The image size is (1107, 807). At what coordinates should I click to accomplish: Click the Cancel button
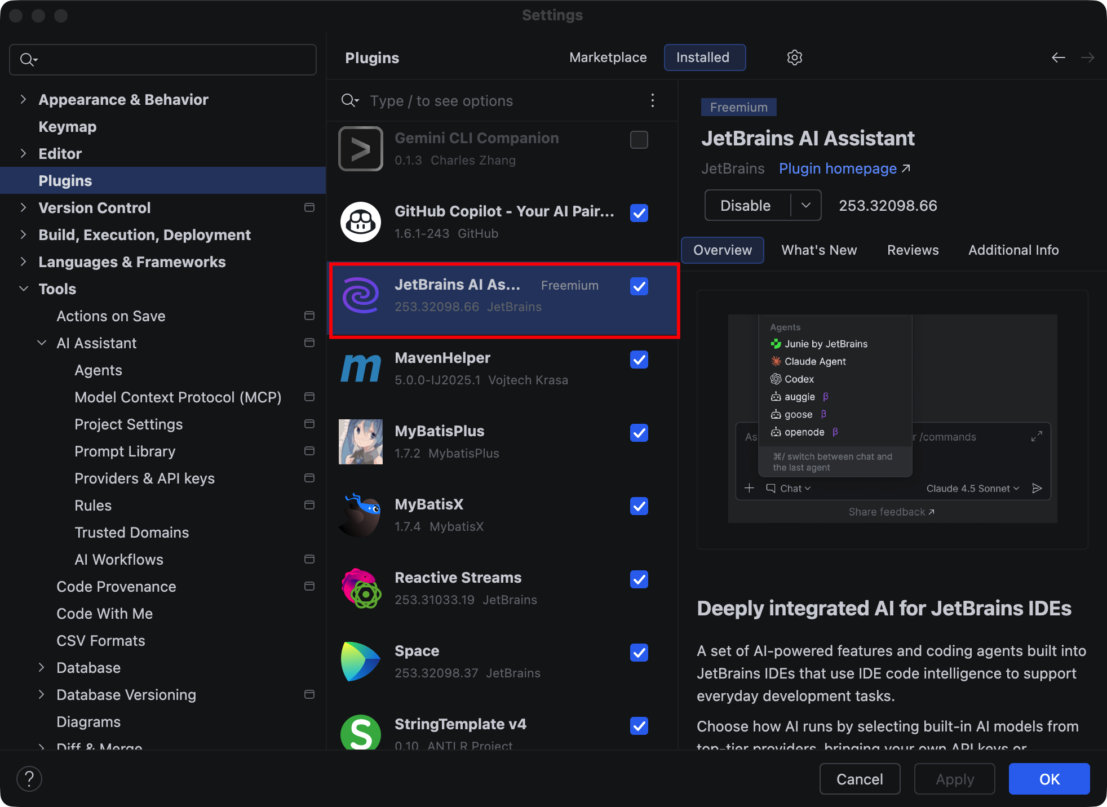pyautogui.click(x=859, y=779)
